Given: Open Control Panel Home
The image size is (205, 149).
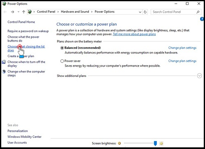Looking at the screenshot, I should (x=21, y=22).
